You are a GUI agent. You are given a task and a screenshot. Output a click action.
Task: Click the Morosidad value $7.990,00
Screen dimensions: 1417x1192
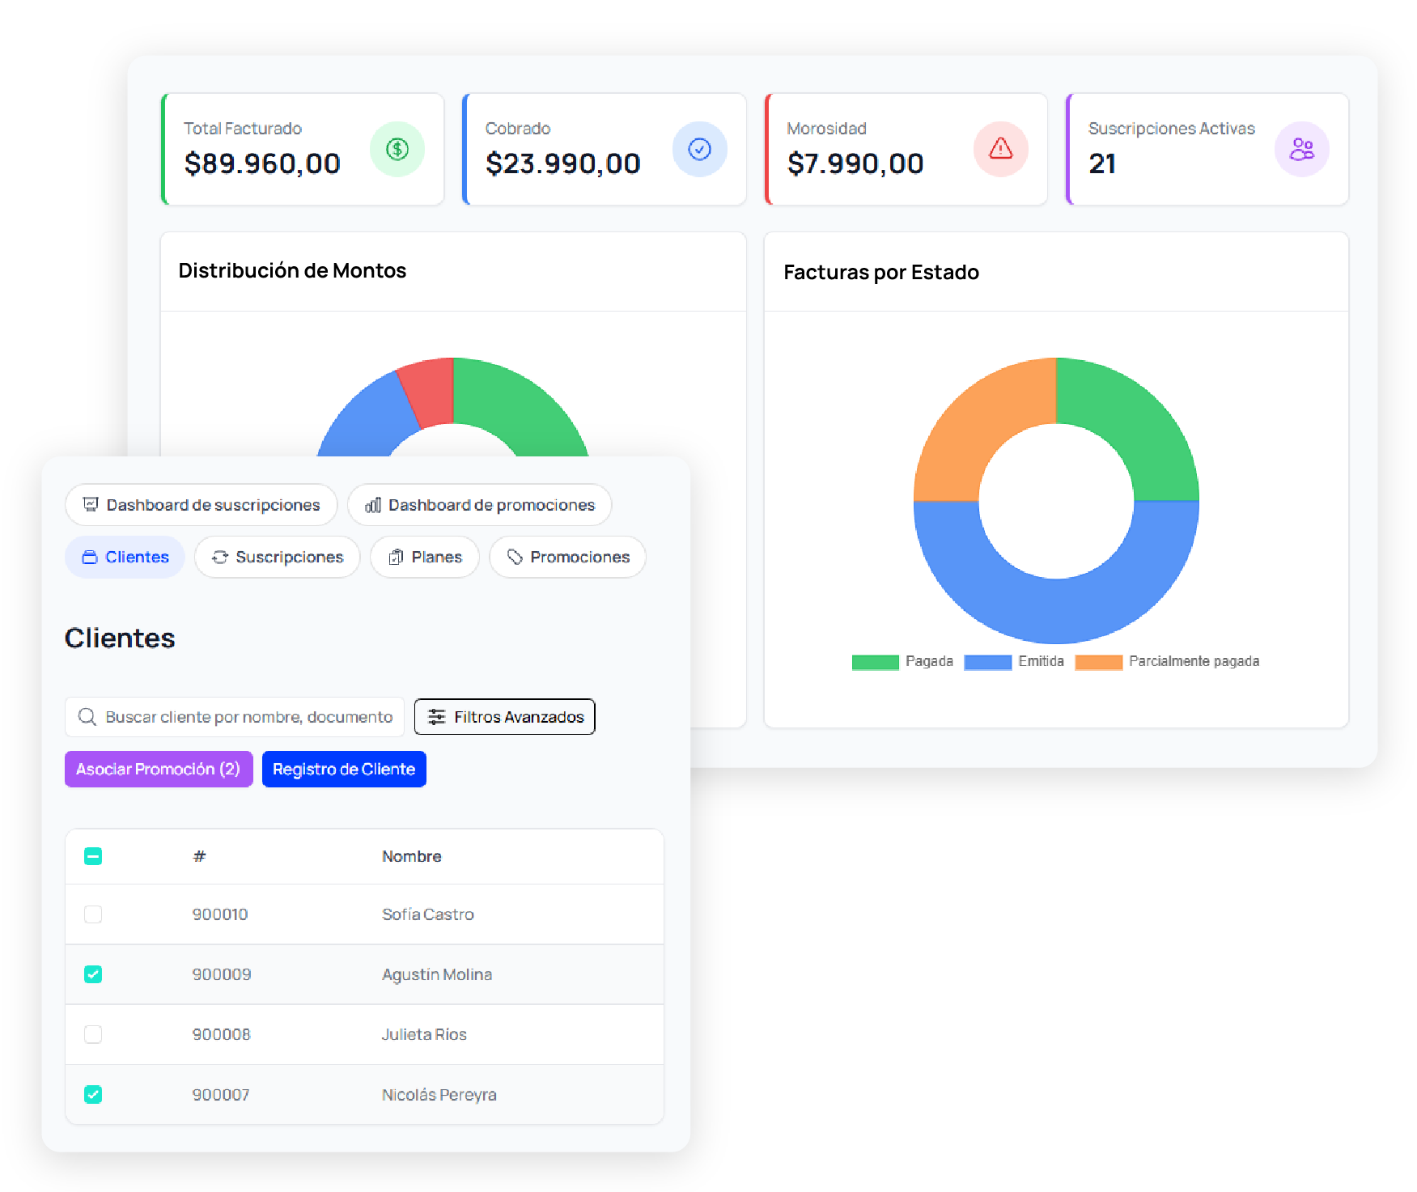(x=855, y=163)
